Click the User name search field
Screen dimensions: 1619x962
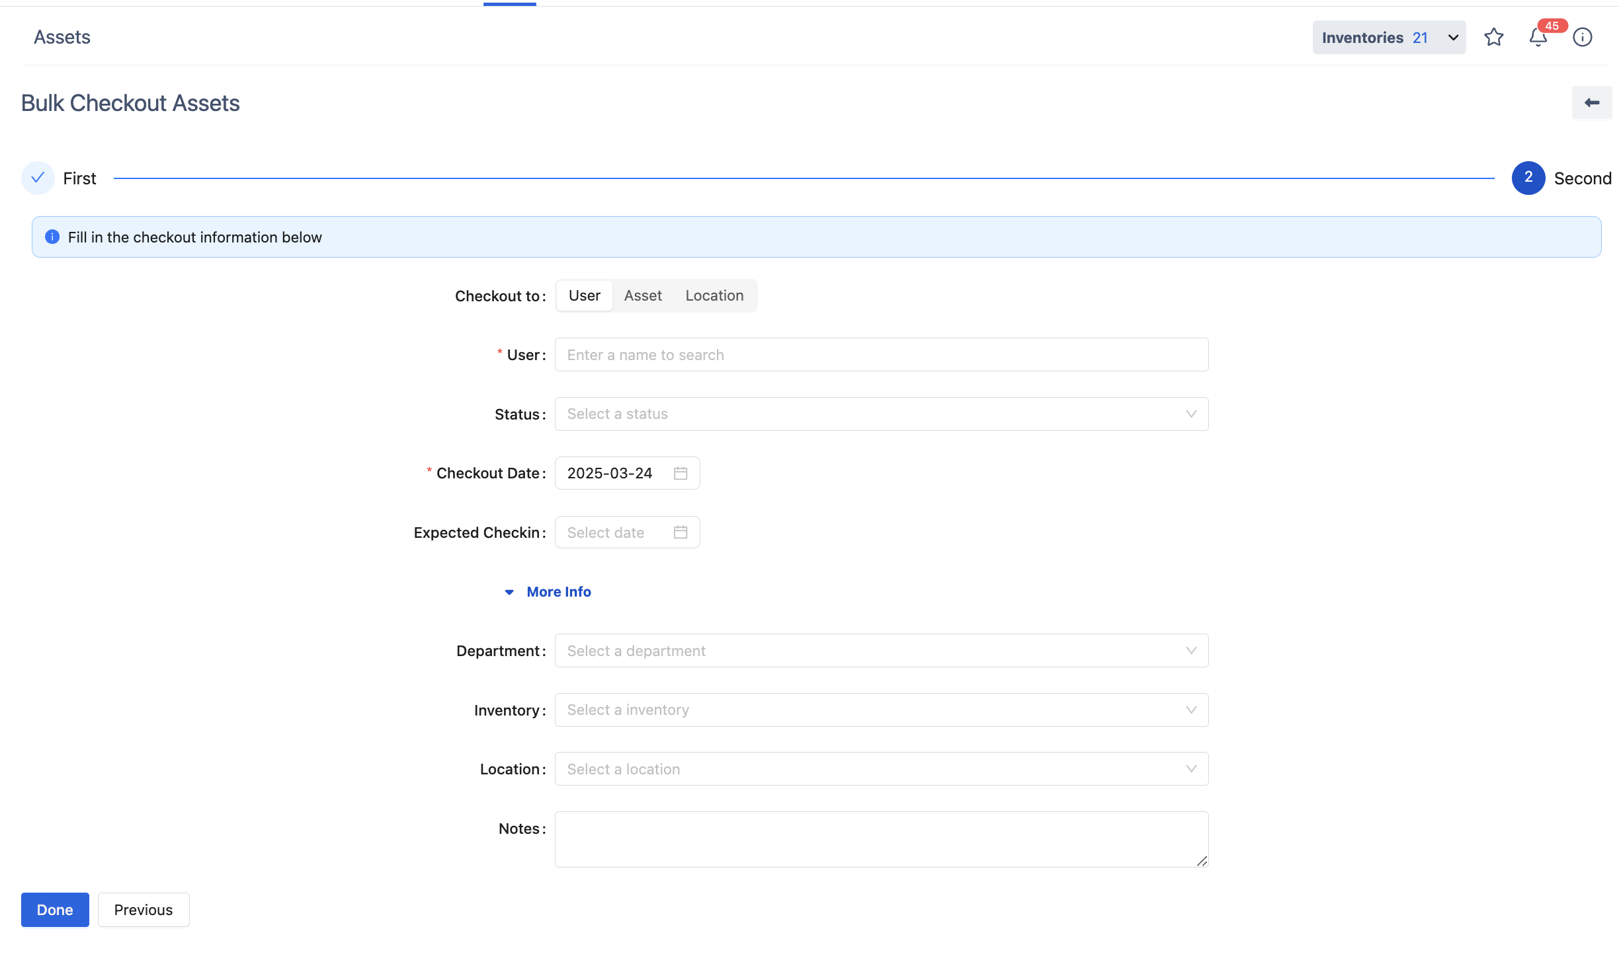pos(881,355)
